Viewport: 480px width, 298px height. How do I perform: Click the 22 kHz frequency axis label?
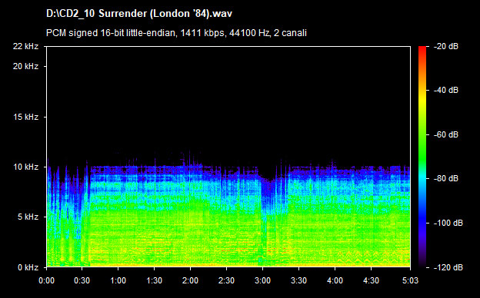pyautogui.click(x=25, y=46)
